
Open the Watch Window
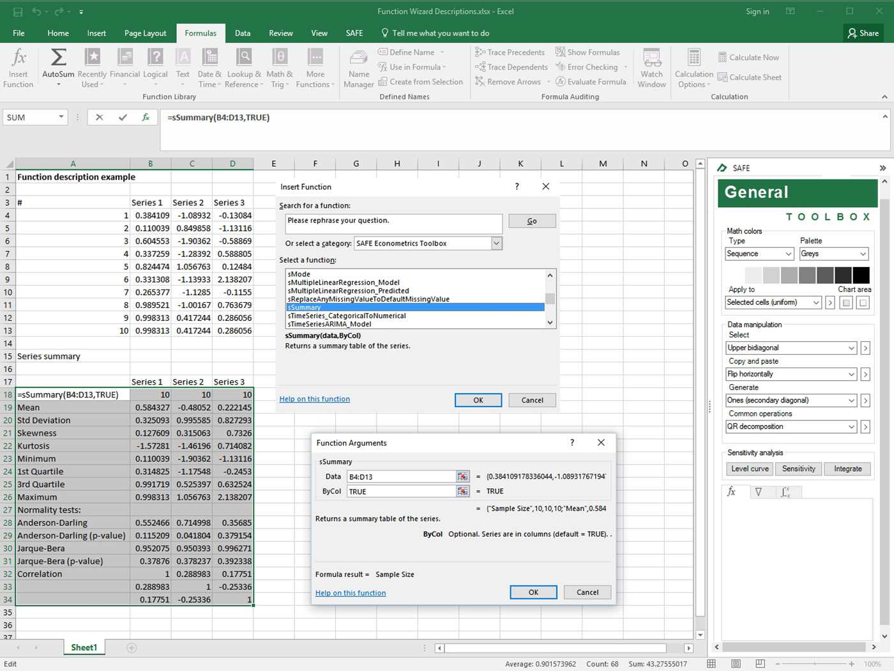651,68
